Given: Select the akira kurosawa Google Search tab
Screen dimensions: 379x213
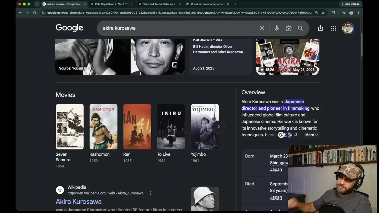Looking at the screenshot, I should point(64,4).
